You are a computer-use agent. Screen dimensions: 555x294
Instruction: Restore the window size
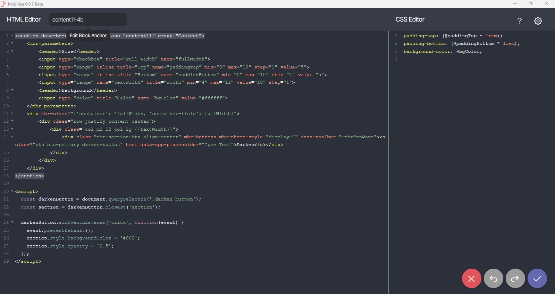point(530,4)
